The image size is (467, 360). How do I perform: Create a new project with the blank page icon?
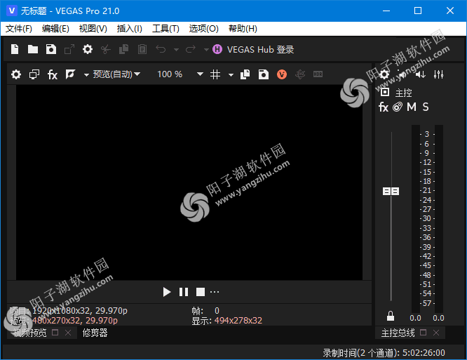click(15, 49)
